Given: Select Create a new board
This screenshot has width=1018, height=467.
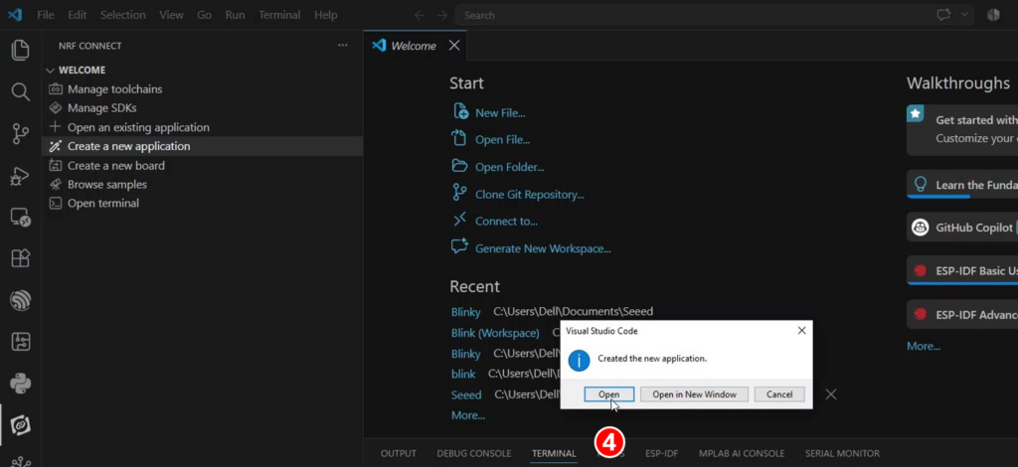Looking at the screenshot, I should click(115, 165).
